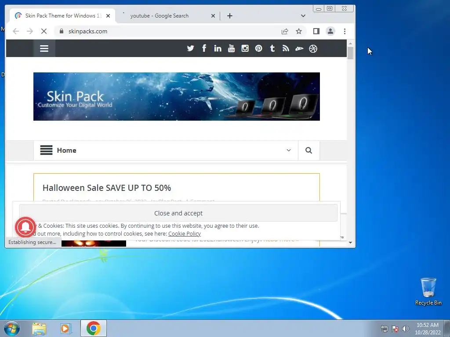Screen dimensions: 450x337
Task: Open the volume control in the system tray
Action: click(406, 329)
